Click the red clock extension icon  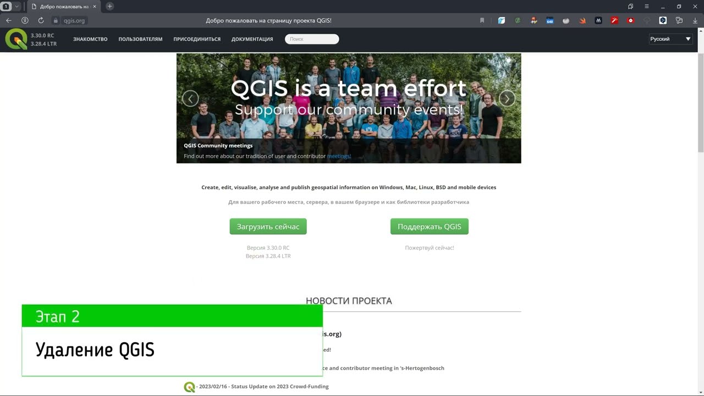click(631, 20)
